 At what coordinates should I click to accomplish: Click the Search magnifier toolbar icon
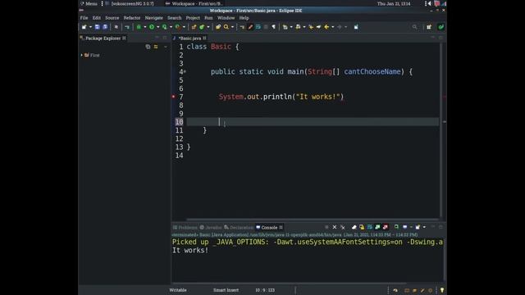pos(226,27)
